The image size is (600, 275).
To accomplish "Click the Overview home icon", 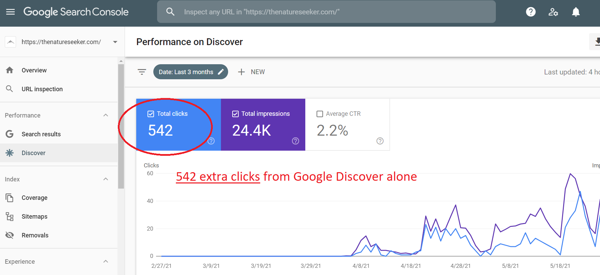I will point(10,70).
